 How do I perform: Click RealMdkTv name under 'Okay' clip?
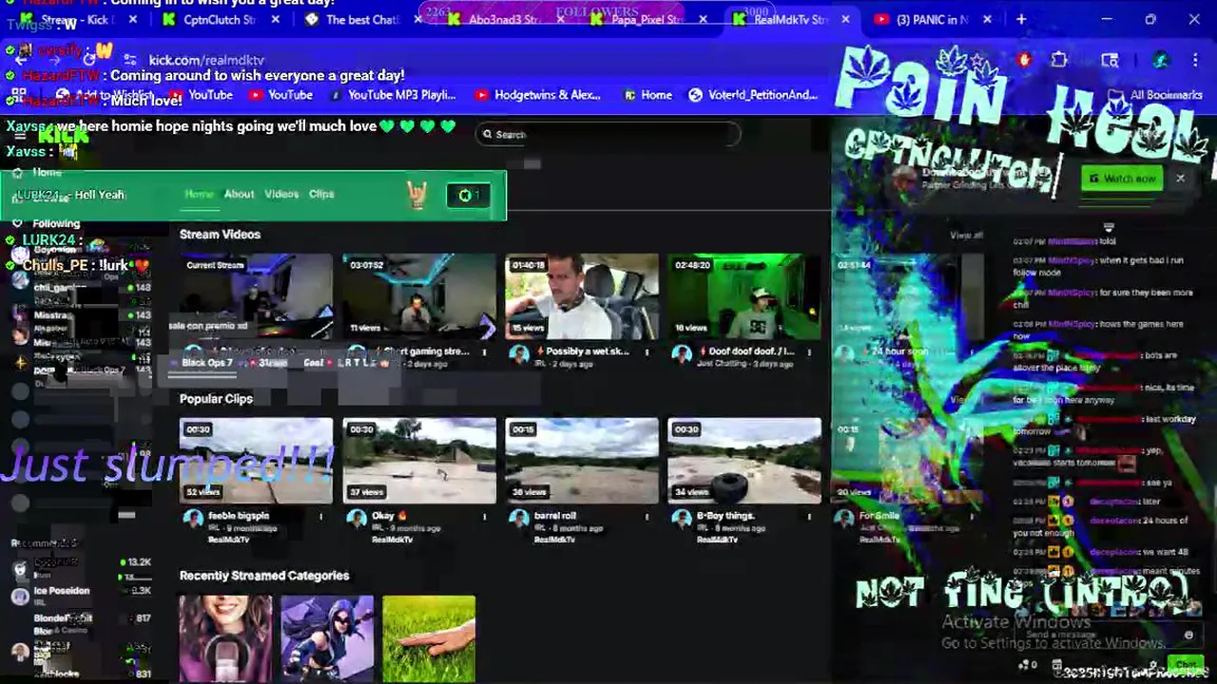point(393,540)
